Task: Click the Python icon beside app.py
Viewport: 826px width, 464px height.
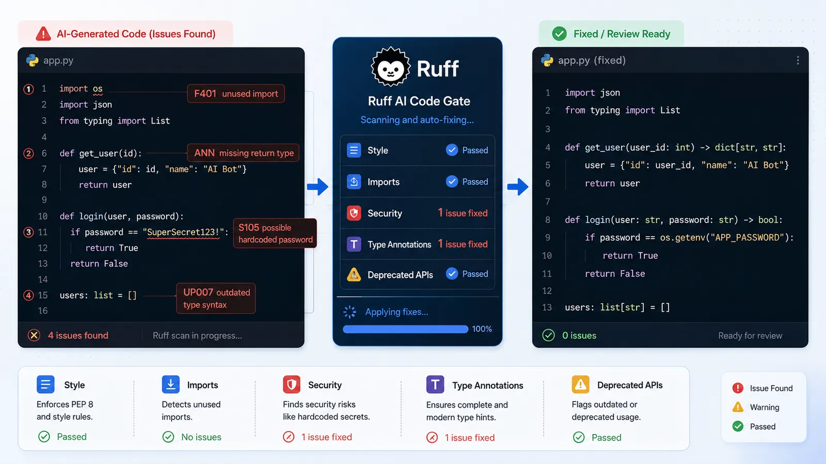Action: [x=32, y=60]
